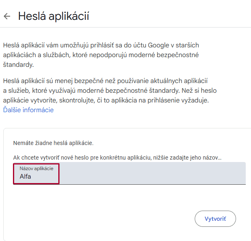Click the Nemáte žiadne heslá aplikácie message

point(53,143)
